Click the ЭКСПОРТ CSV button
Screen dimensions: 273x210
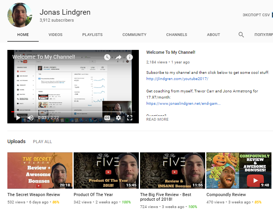pos(256,15)
